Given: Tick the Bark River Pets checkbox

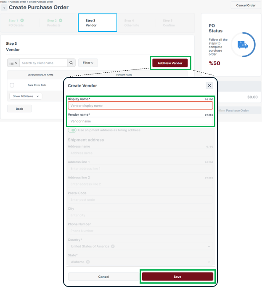Looking at the screenshot, I should click(x=12, y=85).
